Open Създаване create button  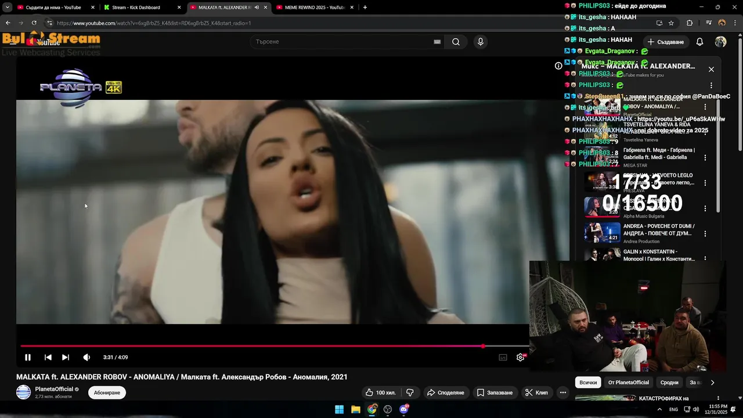(666, 42)
